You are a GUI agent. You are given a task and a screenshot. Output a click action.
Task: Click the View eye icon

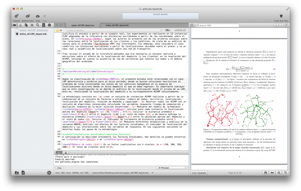click(38, 16)
